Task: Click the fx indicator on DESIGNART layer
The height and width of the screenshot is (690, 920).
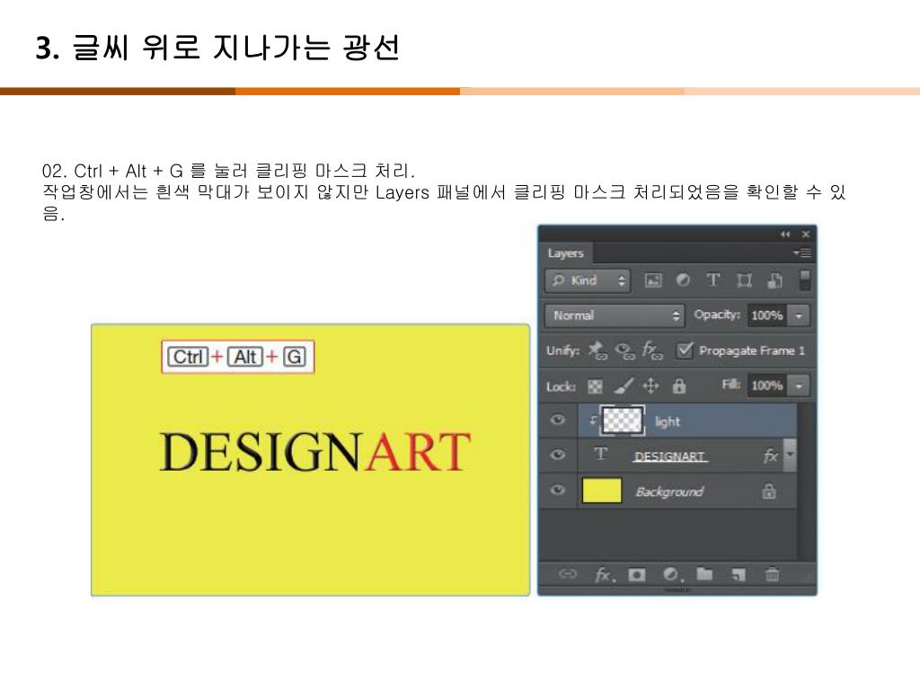Action: tap(770, 456)
